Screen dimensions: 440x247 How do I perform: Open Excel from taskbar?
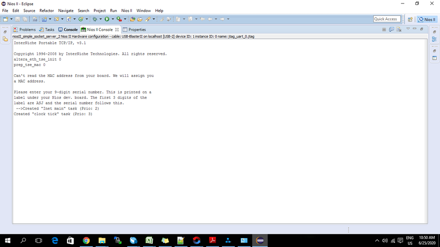click(149, 240)
